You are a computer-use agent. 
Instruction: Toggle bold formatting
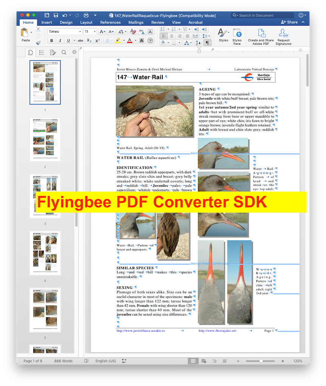[x=52, y=41]
